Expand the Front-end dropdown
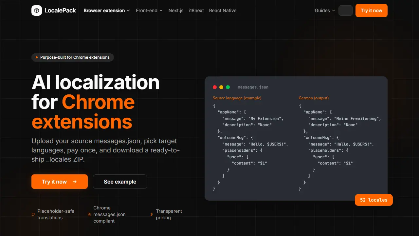 pyautogui.click(x=149, y=10)
